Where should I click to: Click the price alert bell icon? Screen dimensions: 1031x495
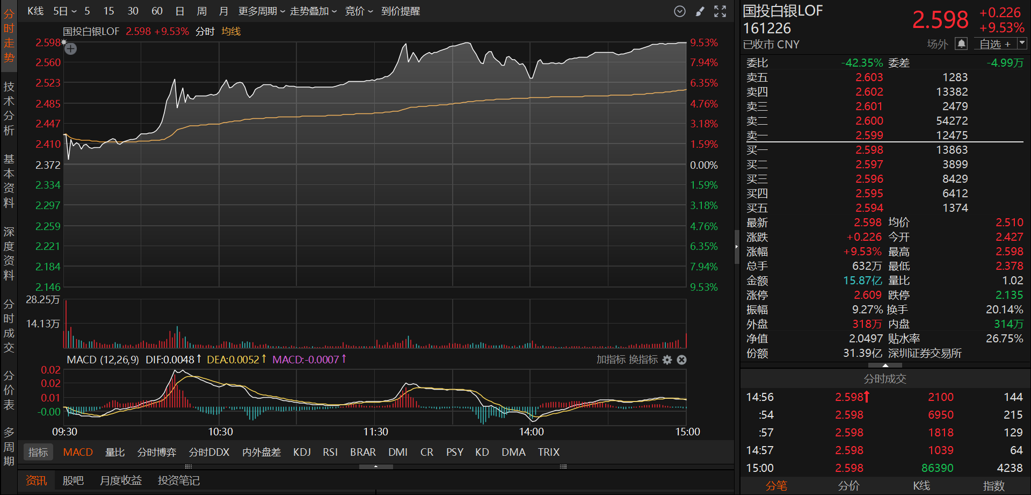(x=961, y=44)
